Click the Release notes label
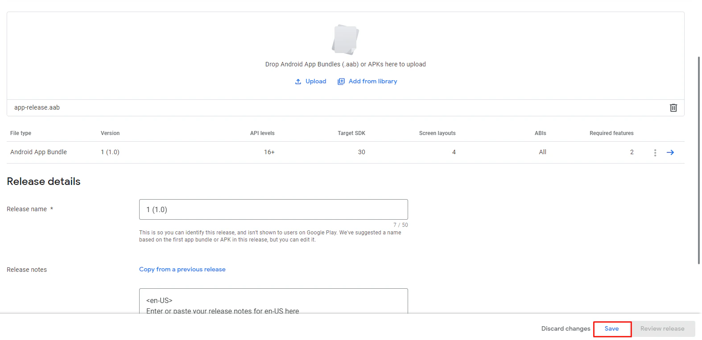The width and height of the screenshot is (702, 340). click(27, 270)
